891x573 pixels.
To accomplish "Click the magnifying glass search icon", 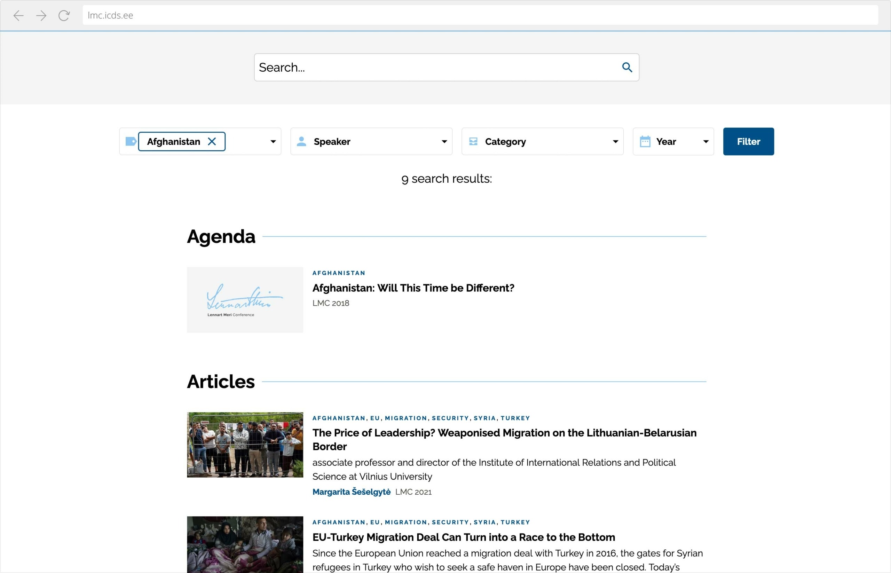I will (x=627, y=67).
